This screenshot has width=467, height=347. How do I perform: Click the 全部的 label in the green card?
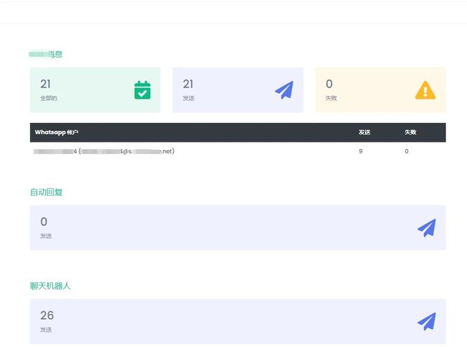49,99
